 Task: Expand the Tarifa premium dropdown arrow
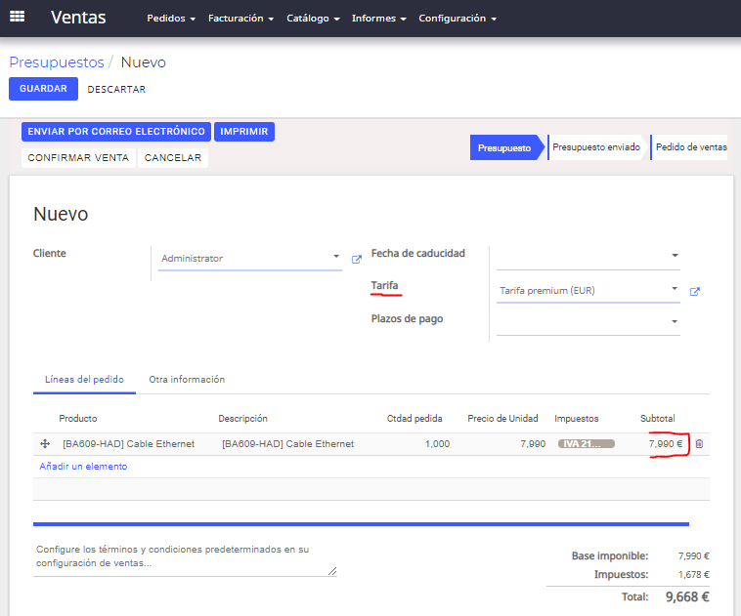pyautogui.click(x=675, y=288)
